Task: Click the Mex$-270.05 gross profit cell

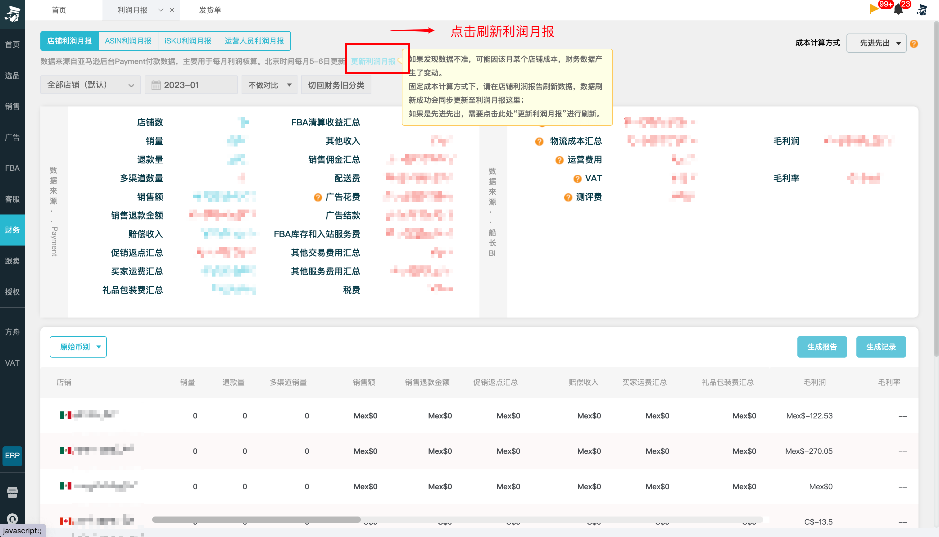Action: point(809,451)
